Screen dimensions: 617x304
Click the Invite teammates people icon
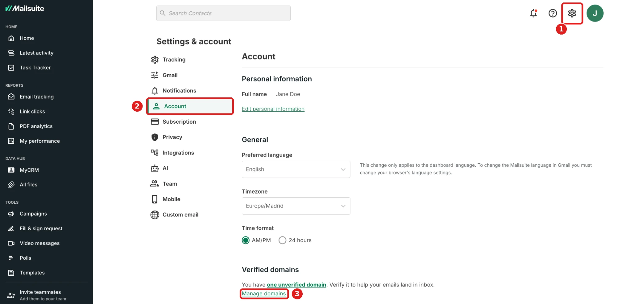tap(11, 295)
